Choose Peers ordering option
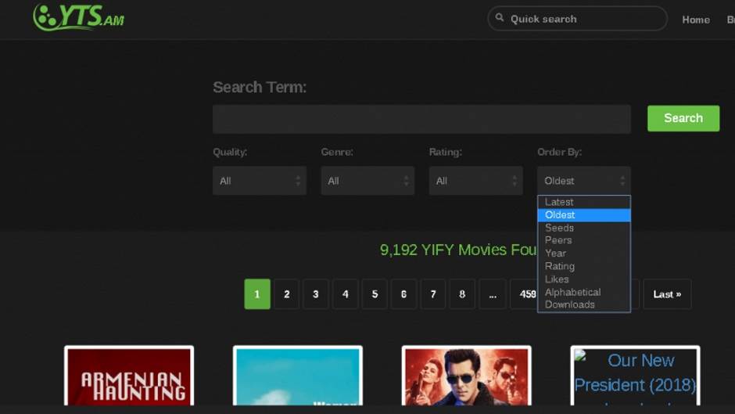Screen dimensions: 735x414 (x=583, y=240)
